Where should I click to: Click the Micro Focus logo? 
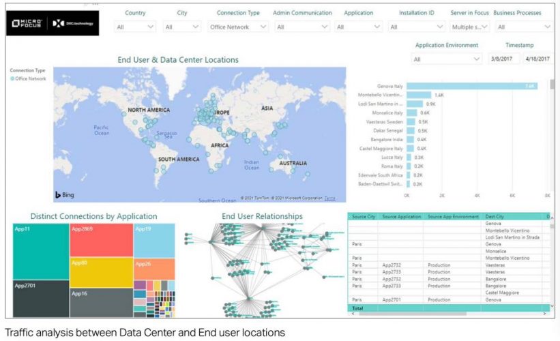(x=27, y=24)
